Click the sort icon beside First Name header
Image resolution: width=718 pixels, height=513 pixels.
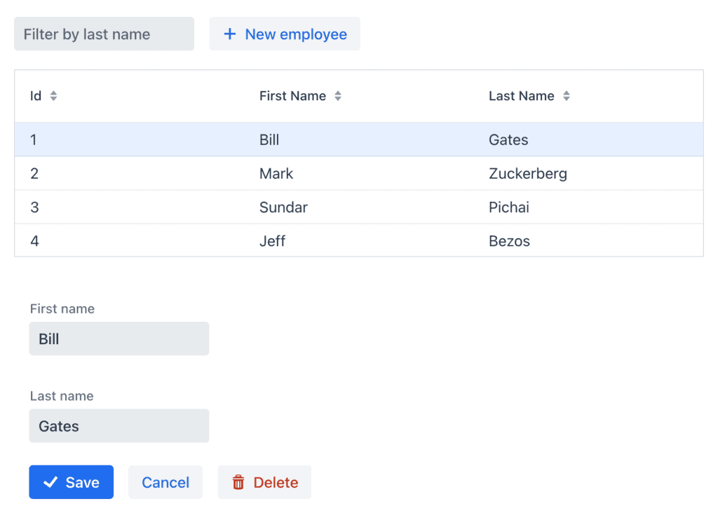(338, 96)
